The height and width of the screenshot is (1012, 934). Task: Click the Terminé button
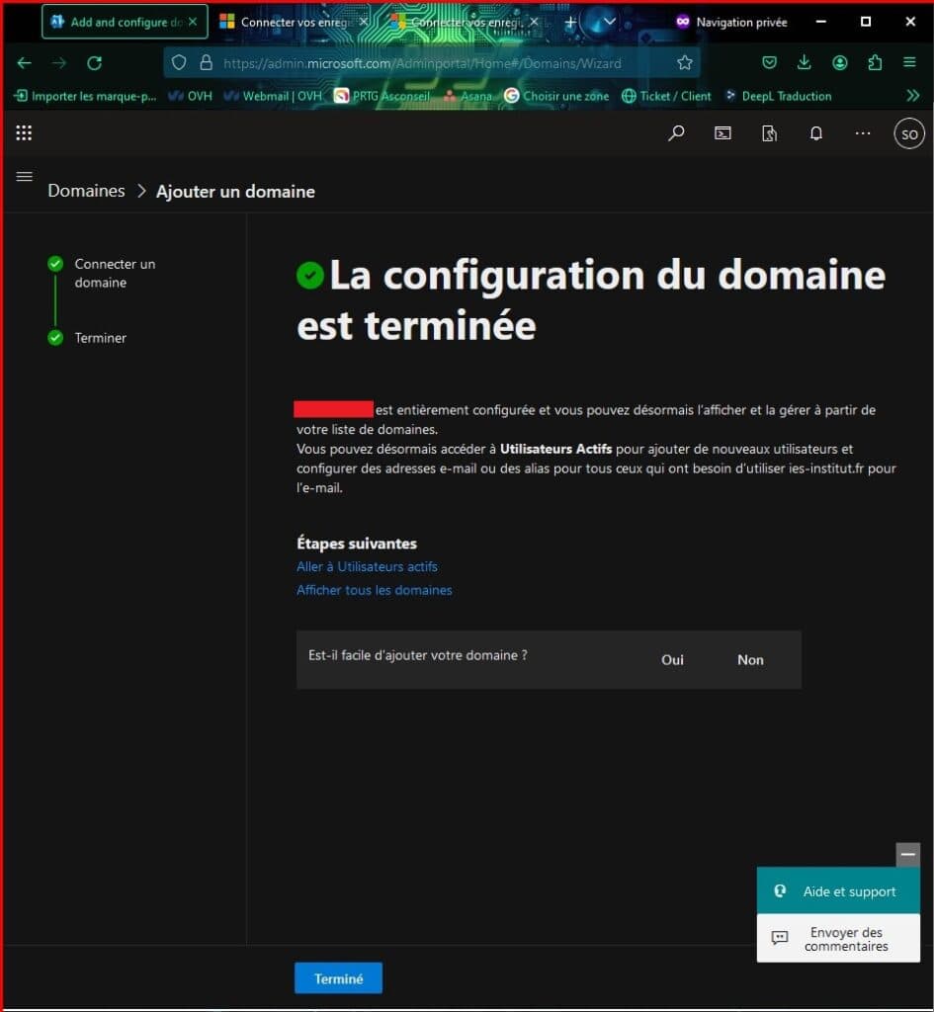(338, 978)
